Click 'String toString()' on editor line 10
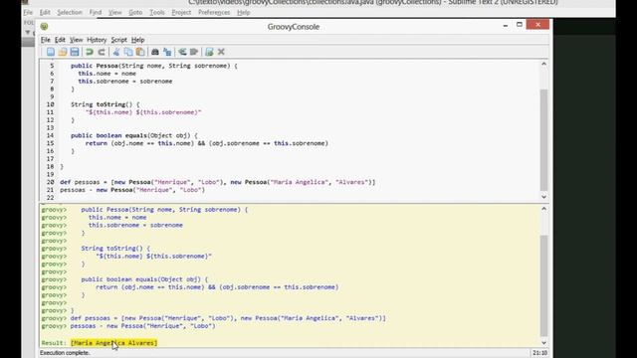 pos(105,104)
